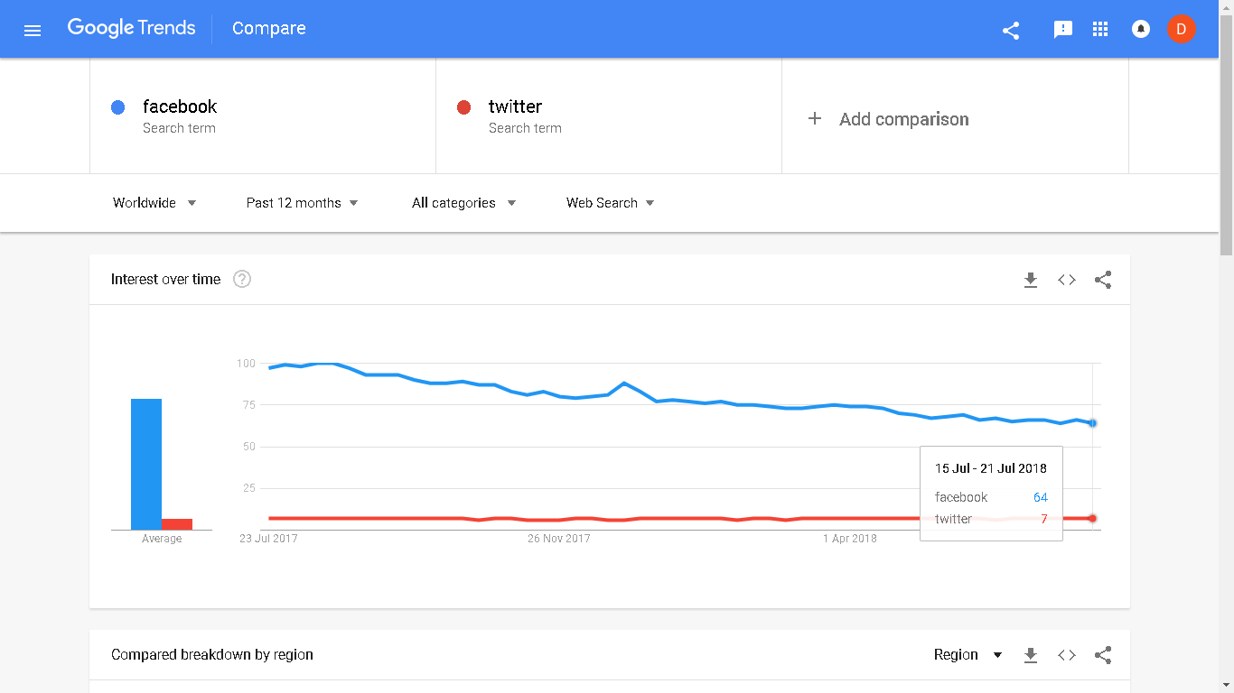Open the hamburger main menu

coord(33,30)
